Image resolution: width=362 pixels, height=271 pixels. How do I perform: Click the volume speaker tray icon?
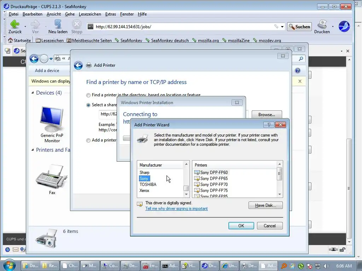tap(326, 266)
